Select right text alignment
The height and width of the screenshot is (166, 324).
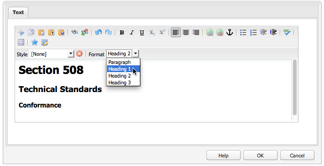[196, 33]
